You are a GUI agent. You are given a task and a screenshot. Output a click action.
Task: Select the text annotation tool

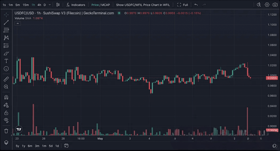click(x=6, y=61)
